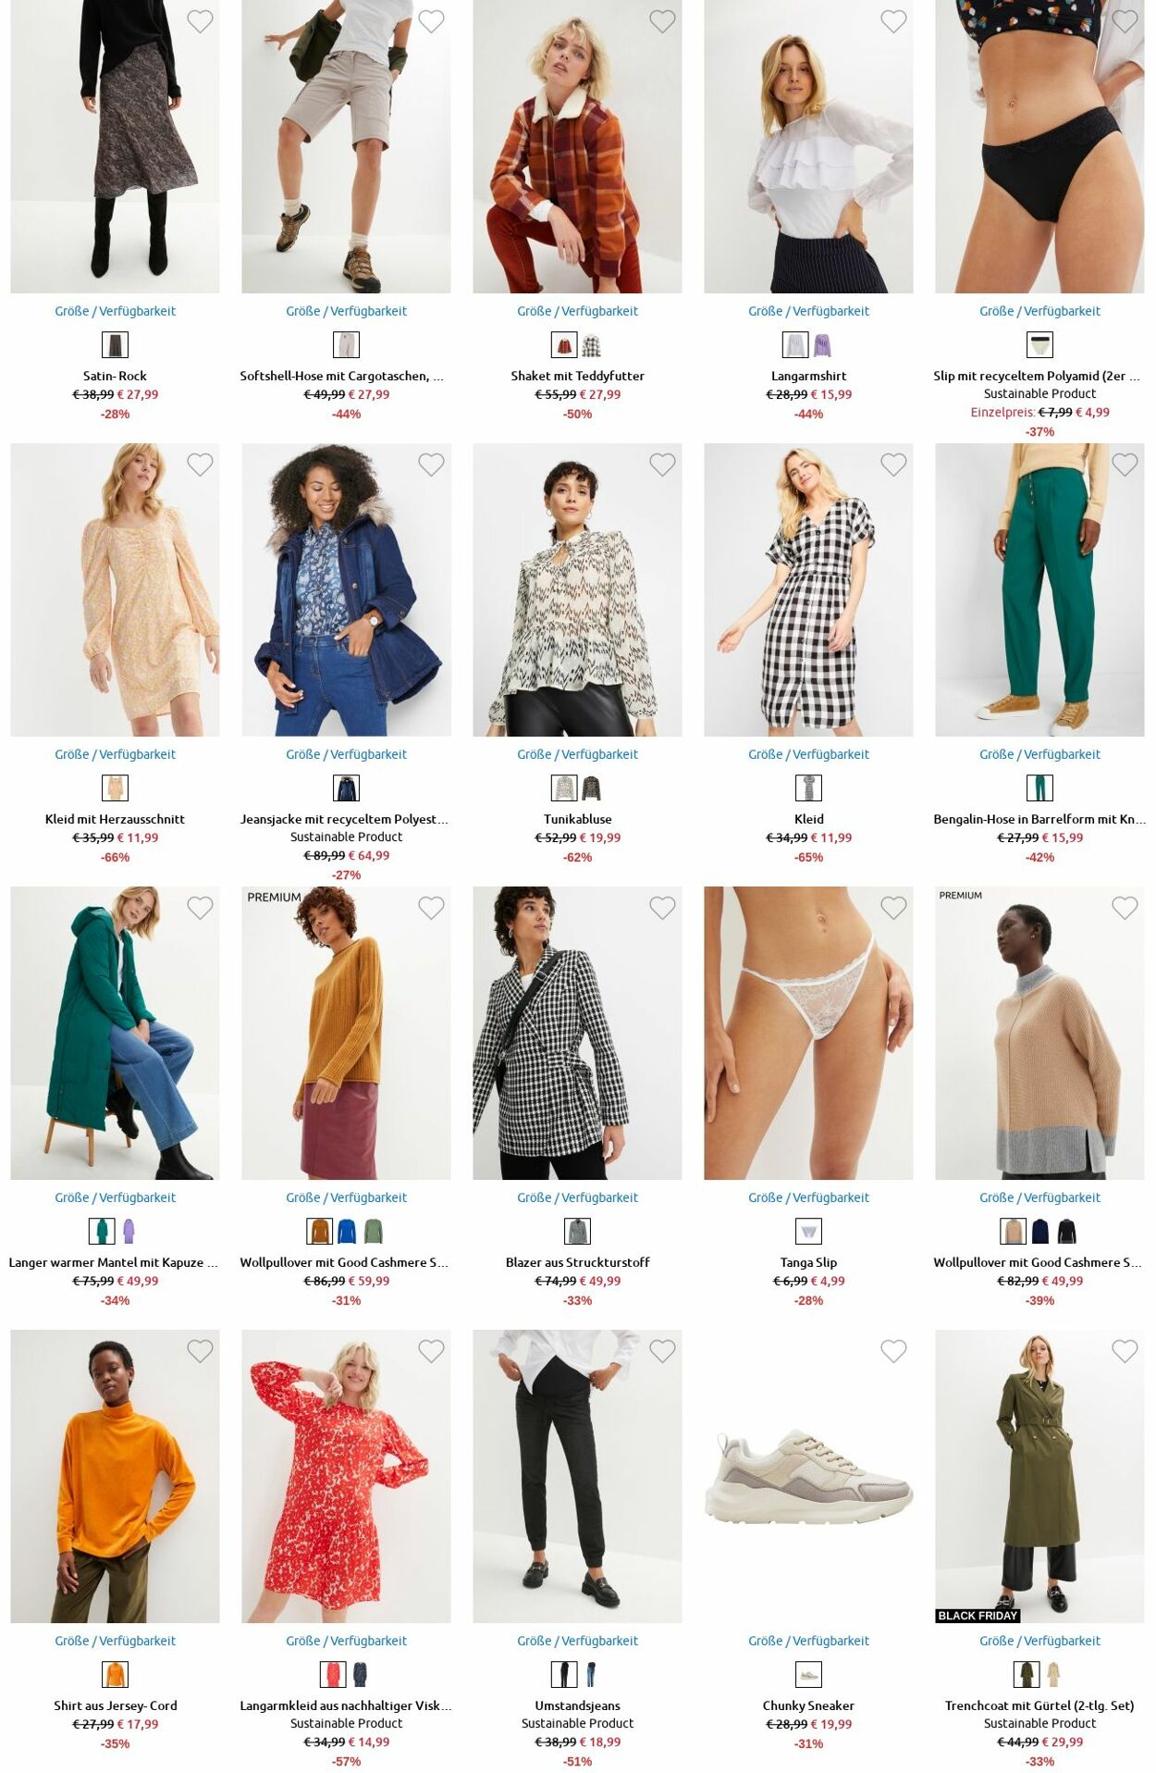Select purple color swatch of Langarmshirt

click(822, 345)
